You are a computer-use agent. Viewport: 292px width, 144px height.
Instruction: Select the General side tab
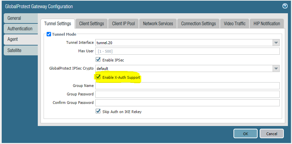21,18
